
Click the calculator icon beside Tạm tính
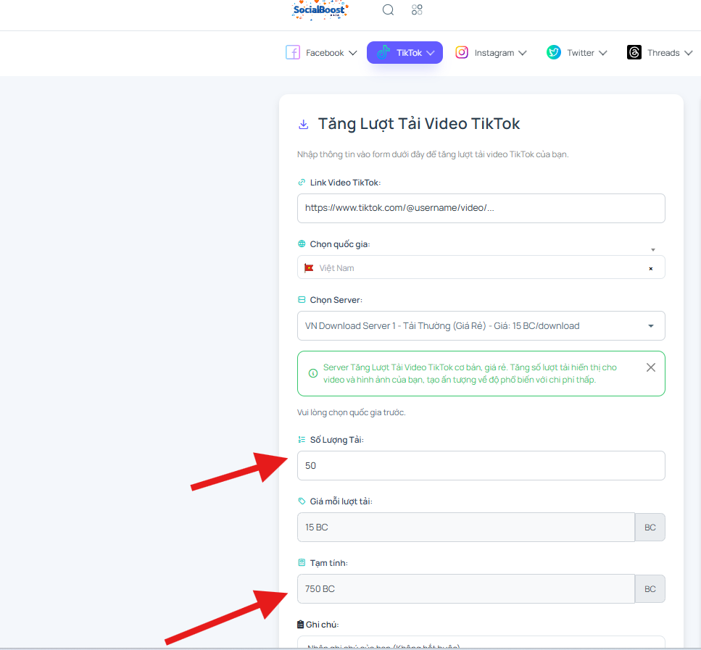coord(302,562)
